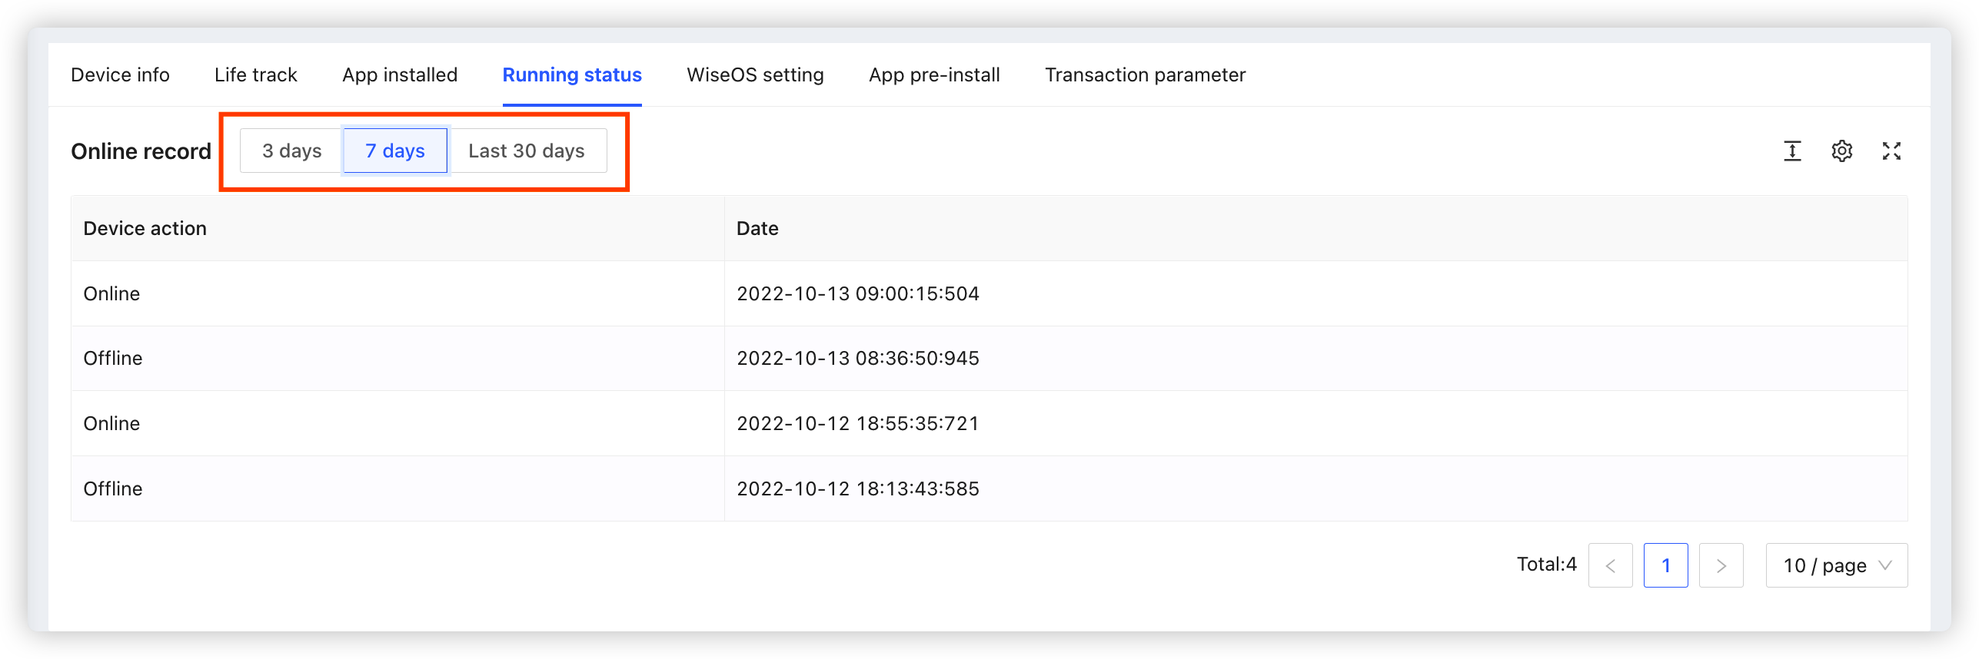Screen dimensions: 1979x659
Task: Expand table to fullscreen view
Action: point(1892,151)
